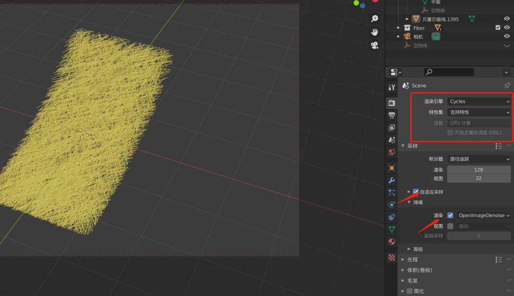Toggle the 开放式着色语言 (OSL) checkbox
Screen dimensions: 514x296
coord(450,133)
